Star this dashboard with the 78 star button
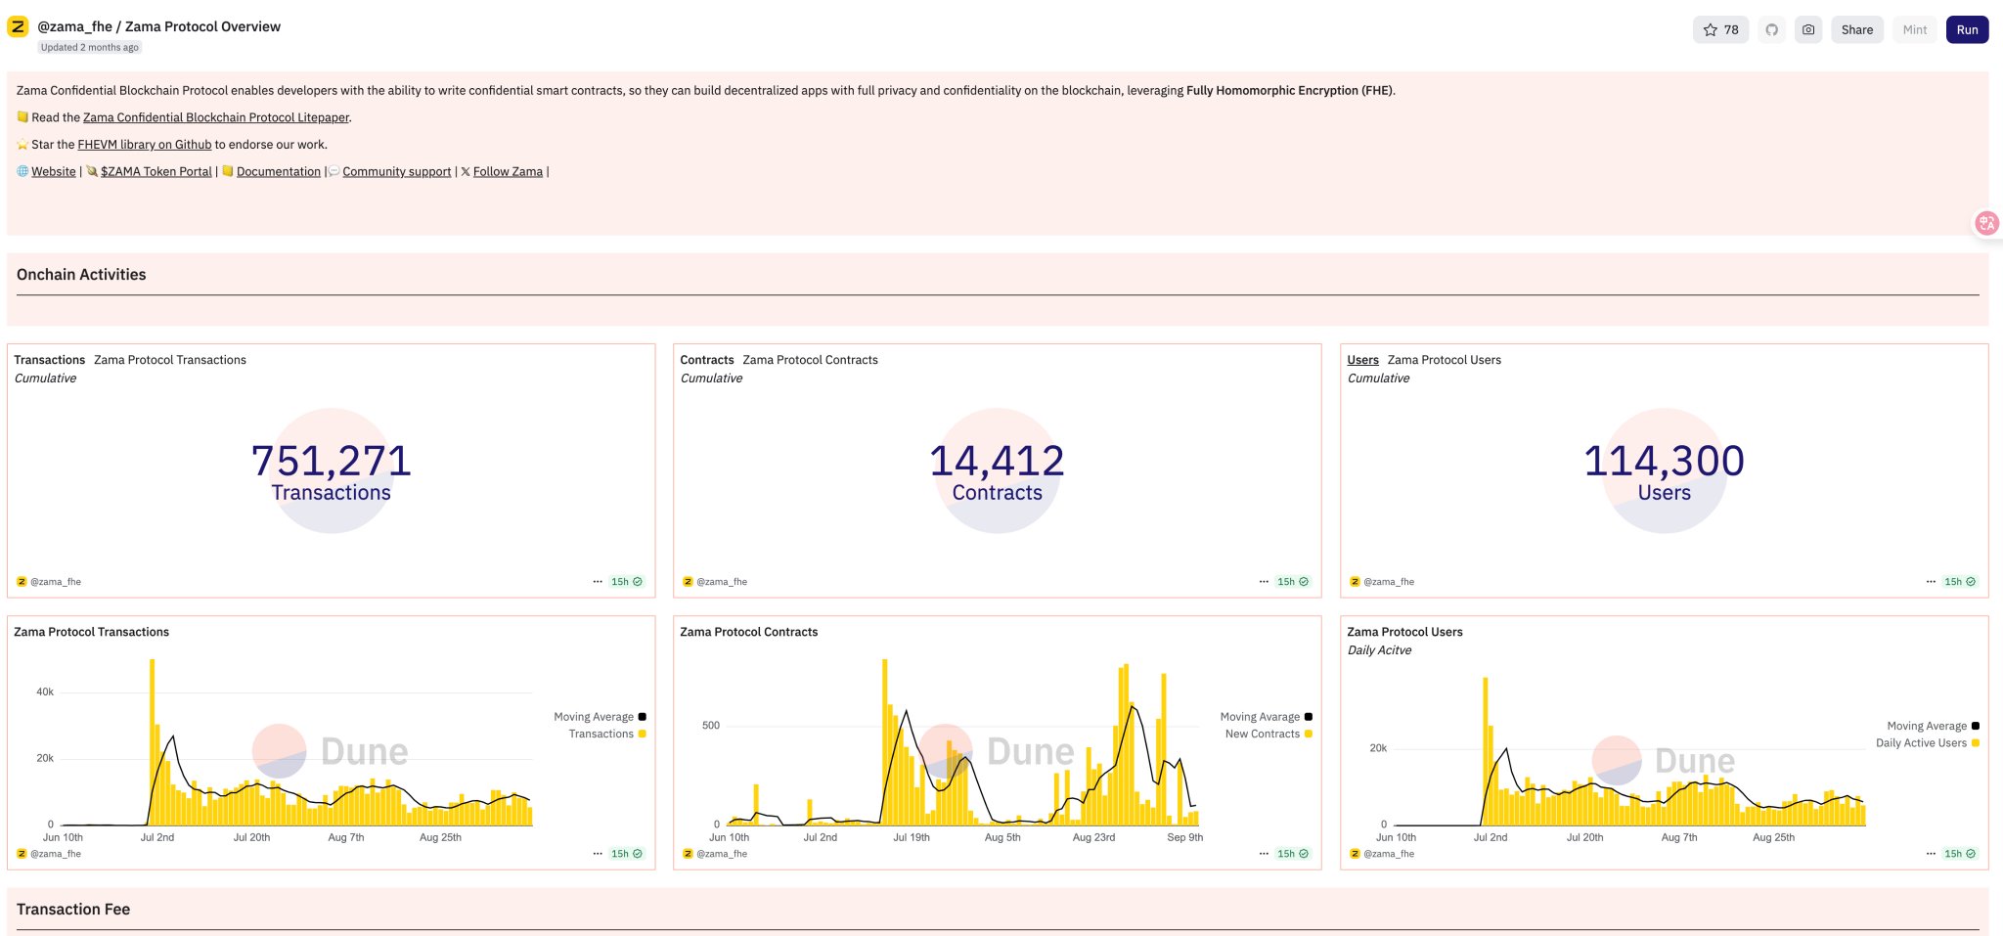 (x=1720, y=29)
